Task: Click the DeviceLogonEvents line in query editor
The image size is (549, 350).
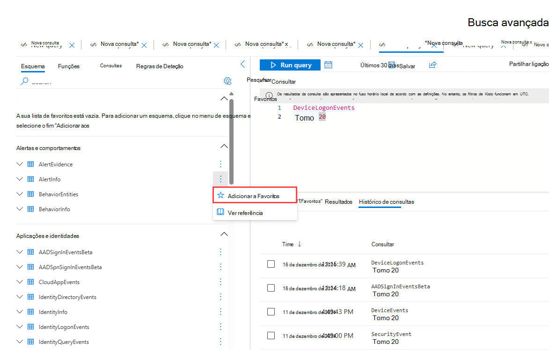Action: click(324, 107)
